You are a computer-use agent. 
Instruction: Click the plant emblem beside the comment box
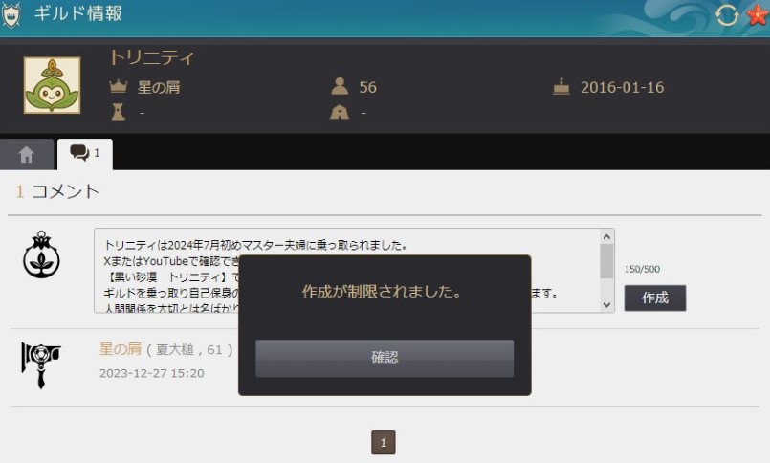point(41,255)
